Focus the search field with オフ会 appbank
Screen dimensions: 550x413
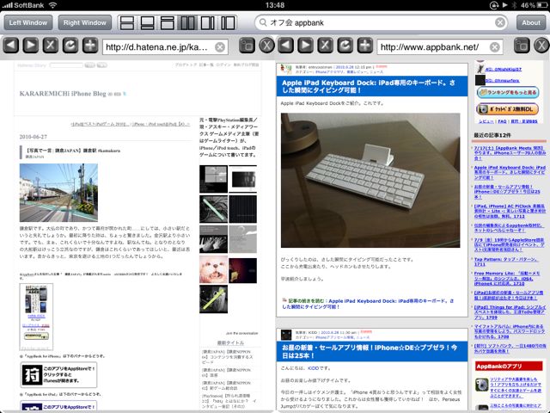(x=381, y=23)
